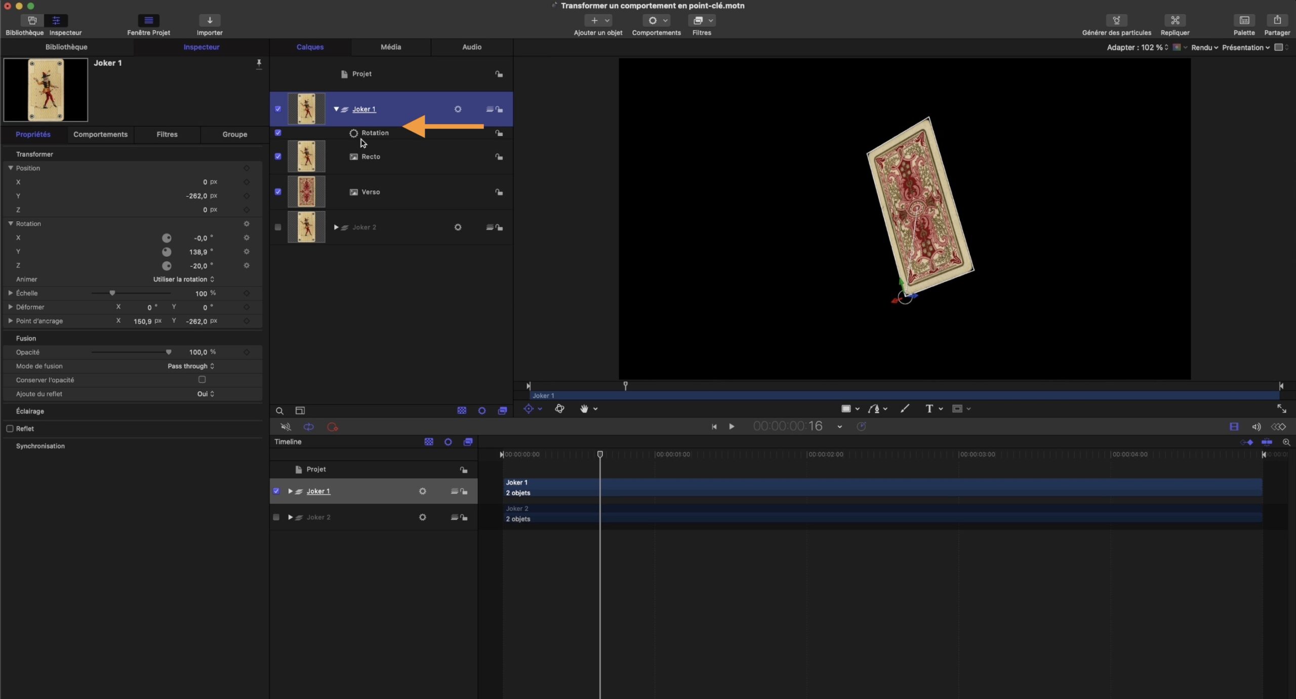The width and height of the screenshot is (1296, 699).
Task: Click the Rotation Y dial
Action: click(167, 252)
